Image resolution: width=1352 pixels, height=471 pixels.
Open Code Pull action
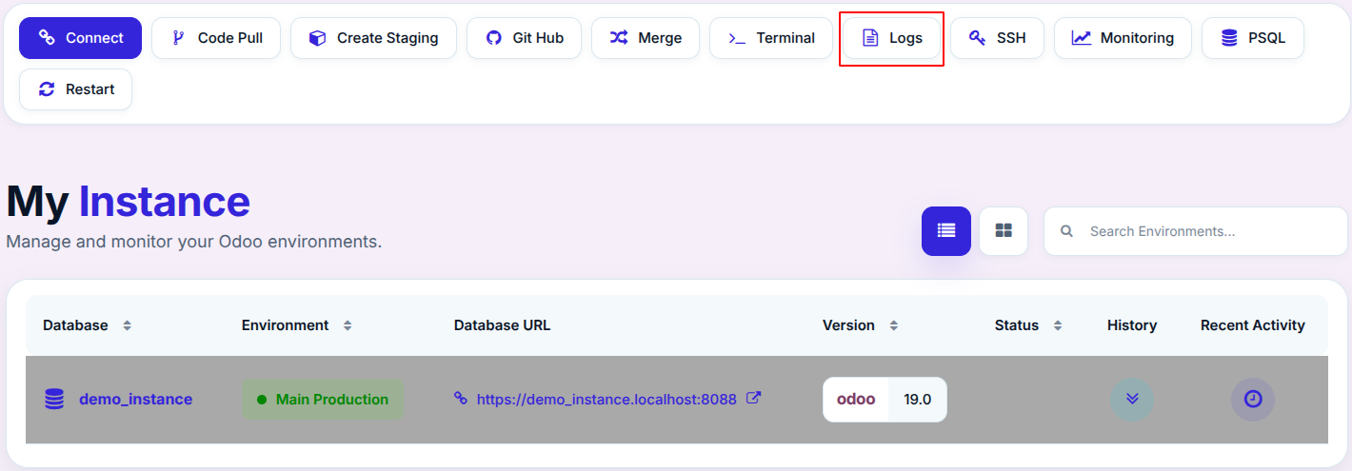click(x=217, y=38)
